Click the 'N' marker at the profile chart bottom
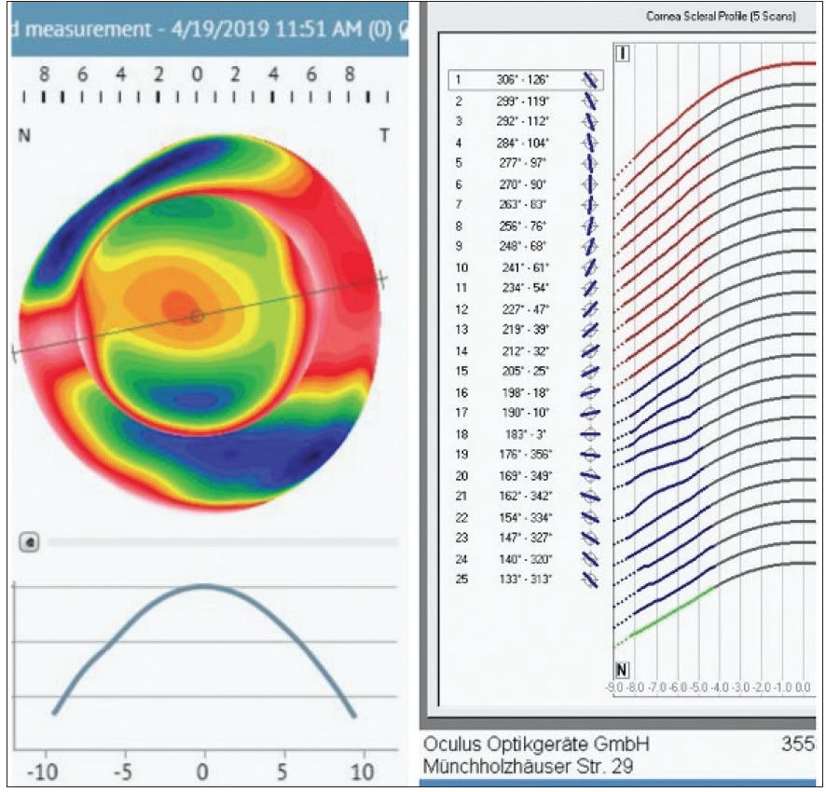 (621, 671)
